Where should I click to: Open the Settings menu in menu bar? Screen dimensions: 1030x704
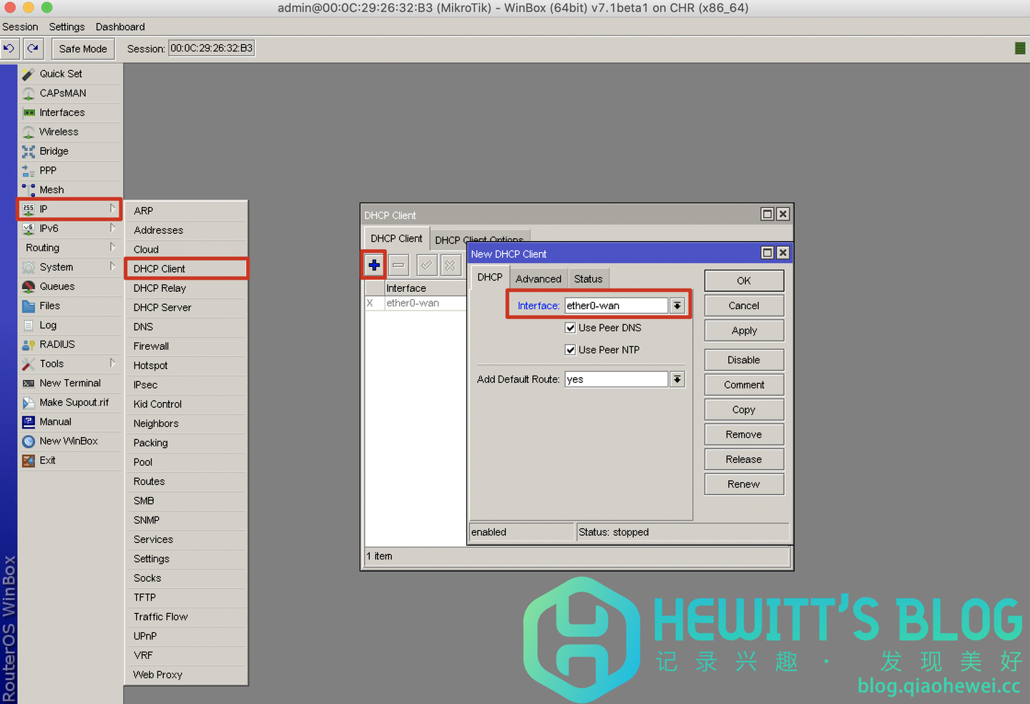click(x=67, y=26)
